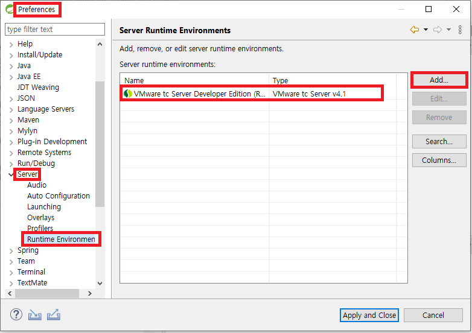472x333 pixels.
Task: Open Auto Configuration preferences
Action: pyautogui.click(x=59, y=196)
